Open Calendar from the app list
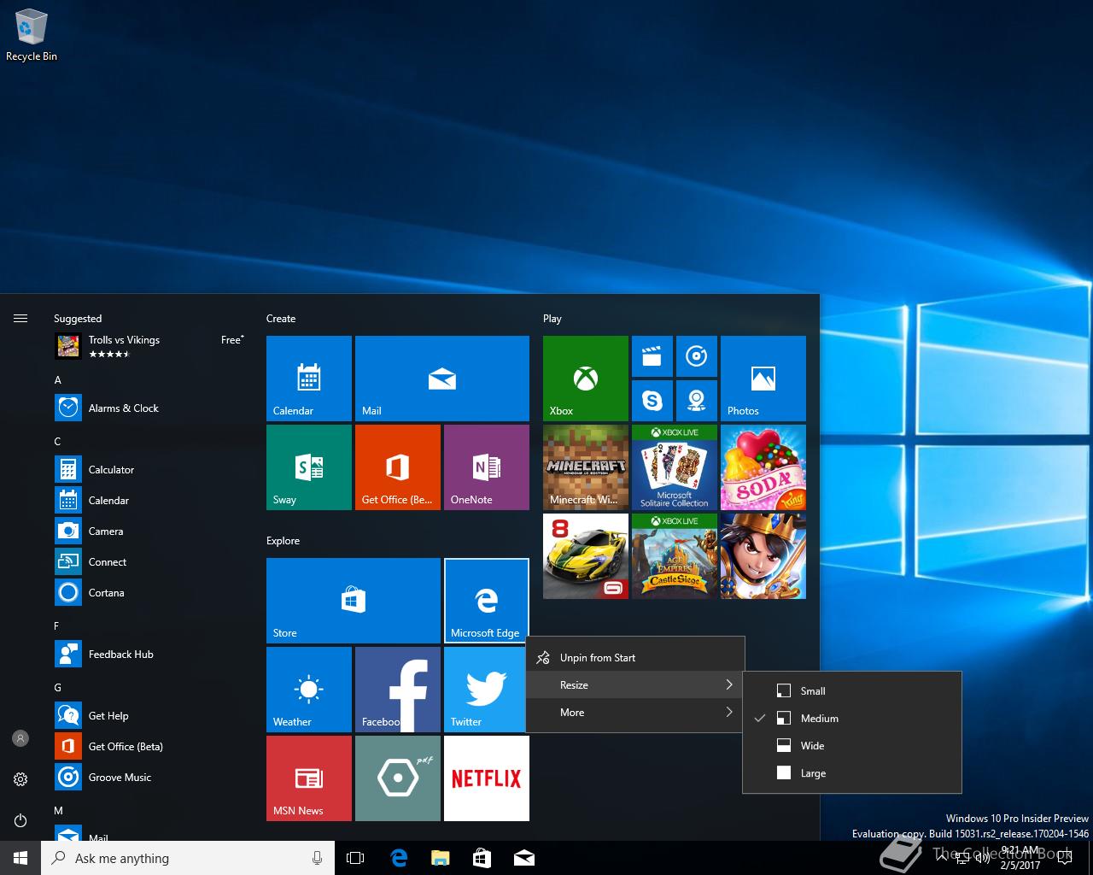This screenshot has height=875, width=1093. (x=150, y=501)
